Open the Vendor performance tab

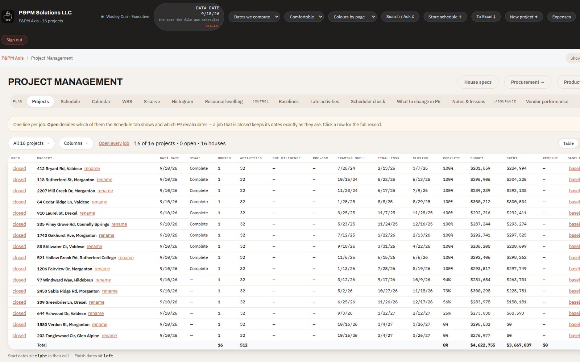click(547, 102)
